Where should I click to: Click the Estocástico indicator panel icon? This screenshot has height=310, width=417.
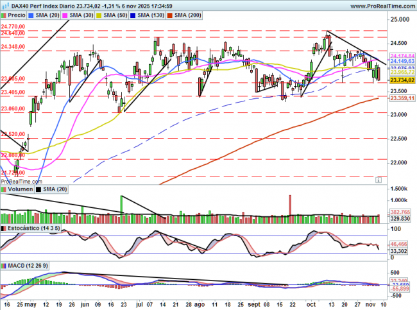4,228
